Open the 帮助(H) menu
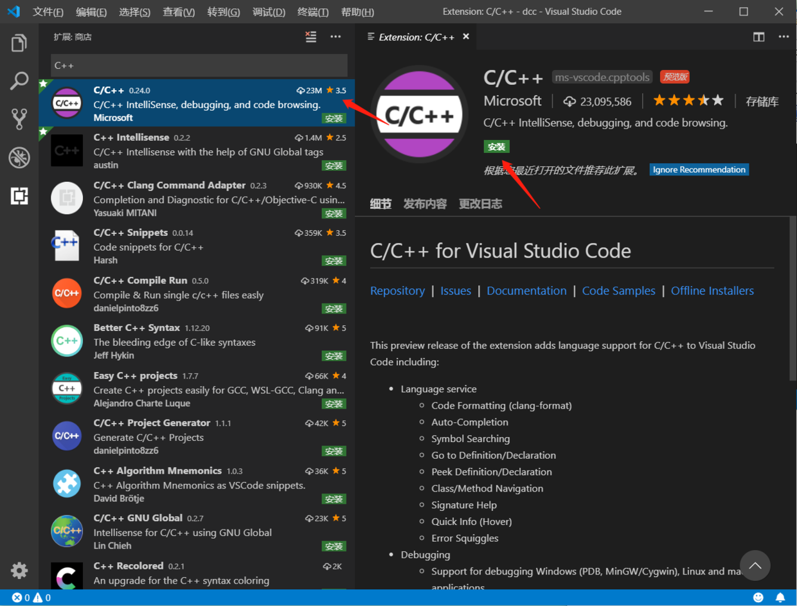Image resolution: width=797 pixels, height=606 pixels. coord(357,12)
